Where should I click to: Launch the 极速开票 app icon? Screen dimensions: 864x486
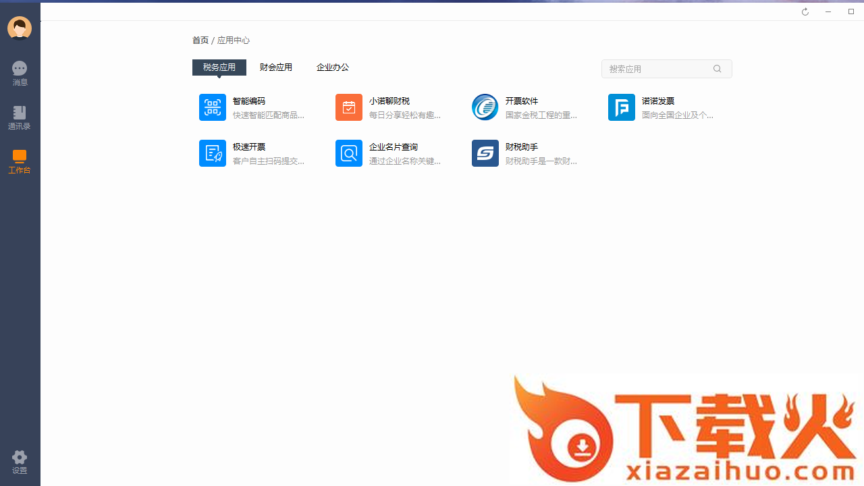(213, 153)
